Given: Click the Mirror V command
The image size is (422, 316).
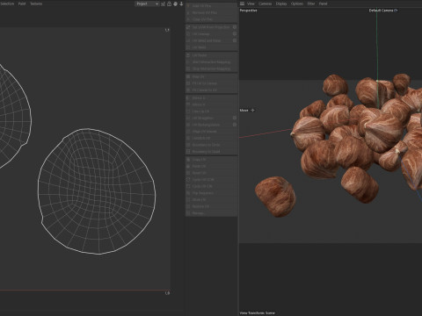Looking at the screenshot, I should (211, 104).
